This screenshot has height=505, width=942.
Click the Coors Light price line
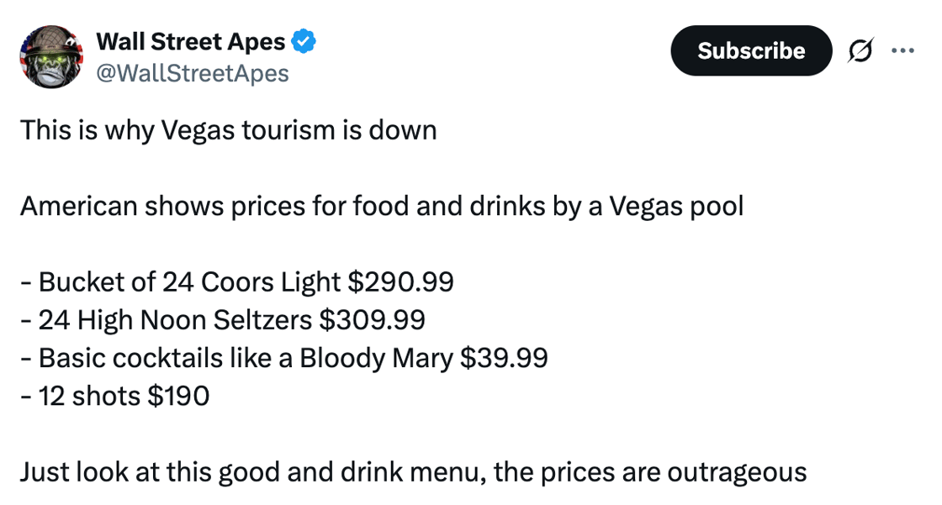tap(237, 281)
